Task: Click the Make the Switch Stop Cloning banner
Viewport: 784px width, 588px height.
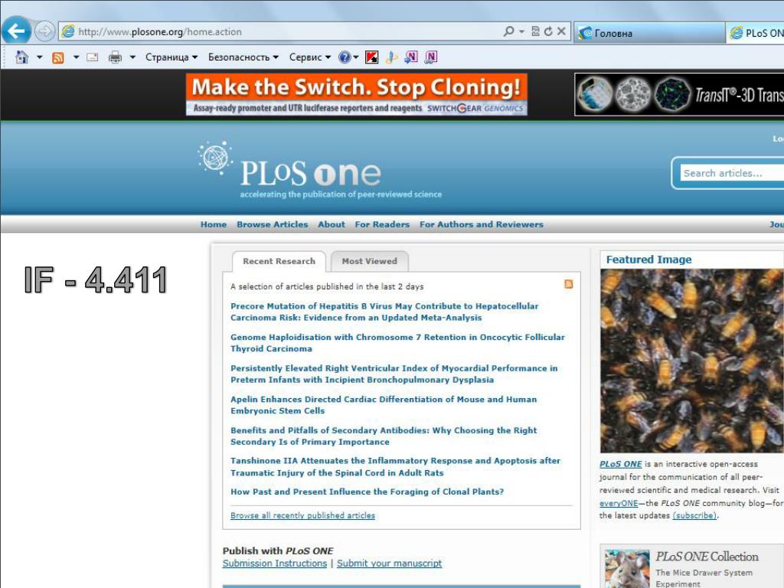Action: pos(357,94)
